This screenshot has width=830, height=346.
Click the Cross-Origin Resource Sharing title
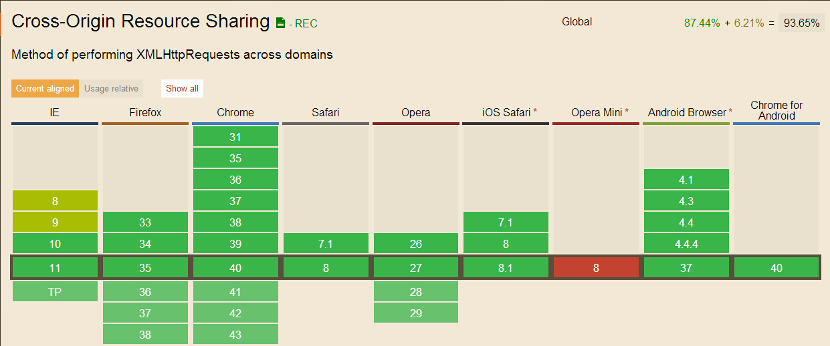tap(140, 21)
